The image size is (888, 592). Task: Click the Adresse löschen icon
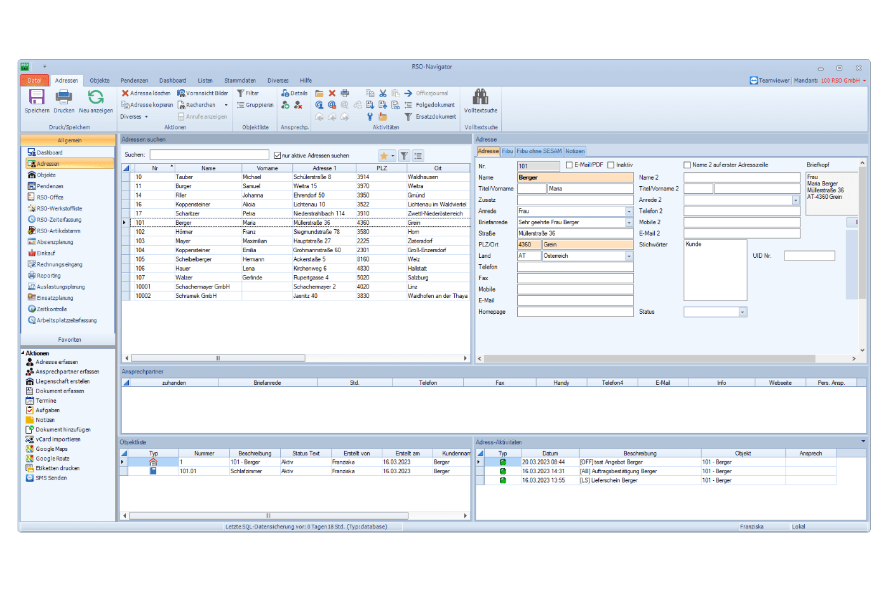tap(126, 93)
